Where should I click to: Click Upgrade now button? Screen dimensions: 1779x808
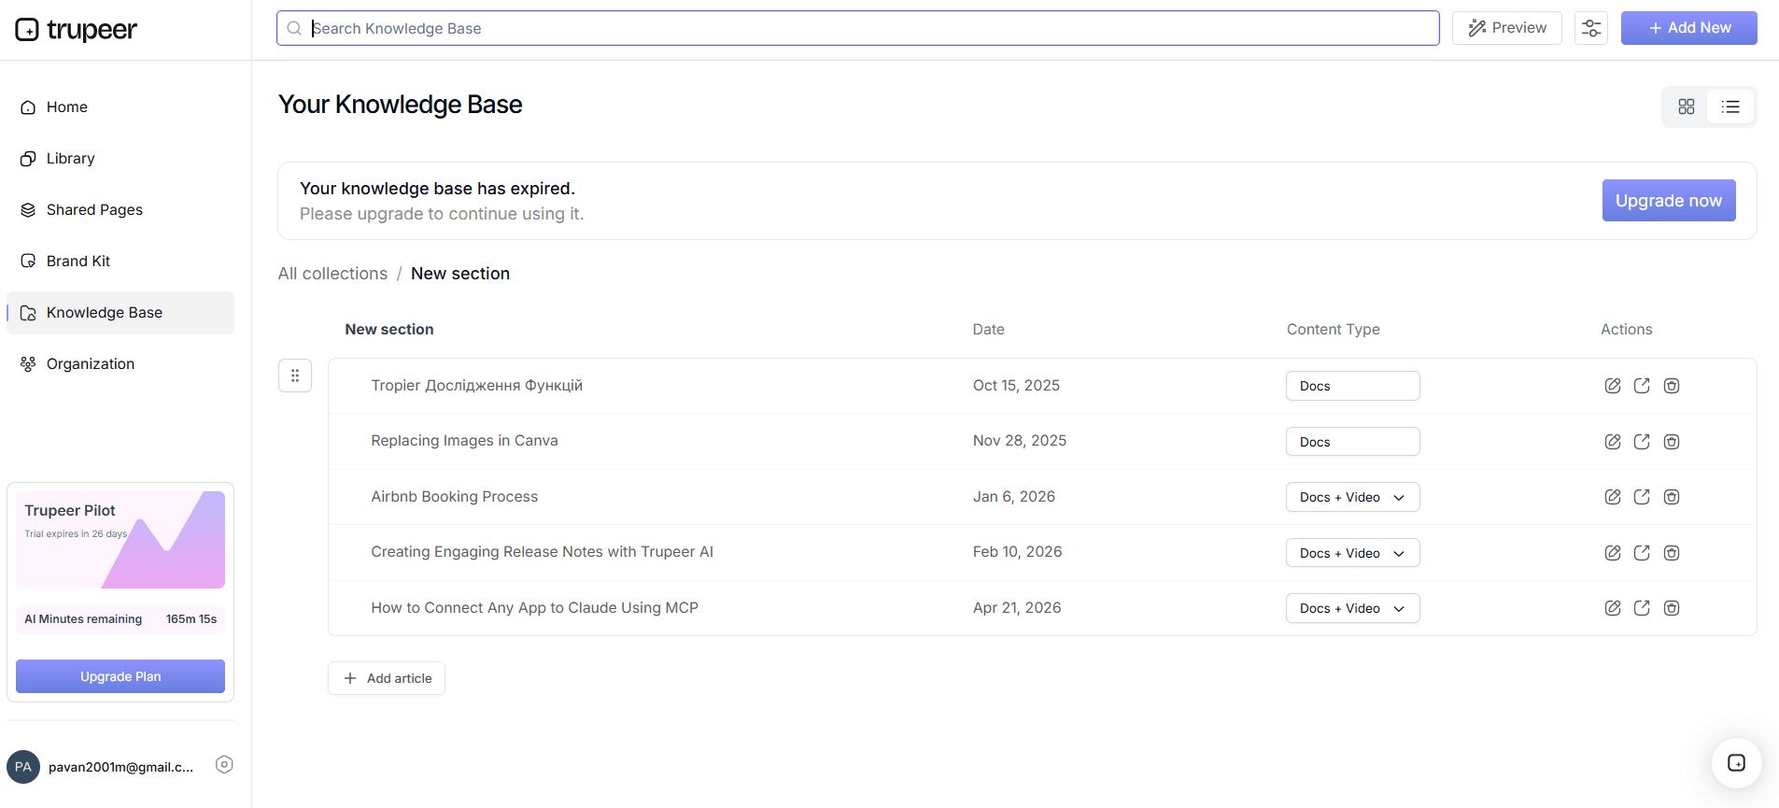[1669, 201]
